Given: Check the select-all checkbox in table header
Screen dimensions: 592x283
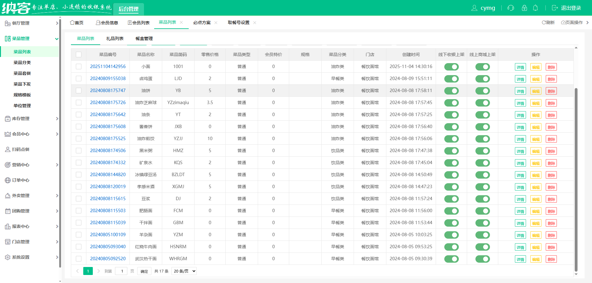Looking at the screenshot, I should pos(79,55).
